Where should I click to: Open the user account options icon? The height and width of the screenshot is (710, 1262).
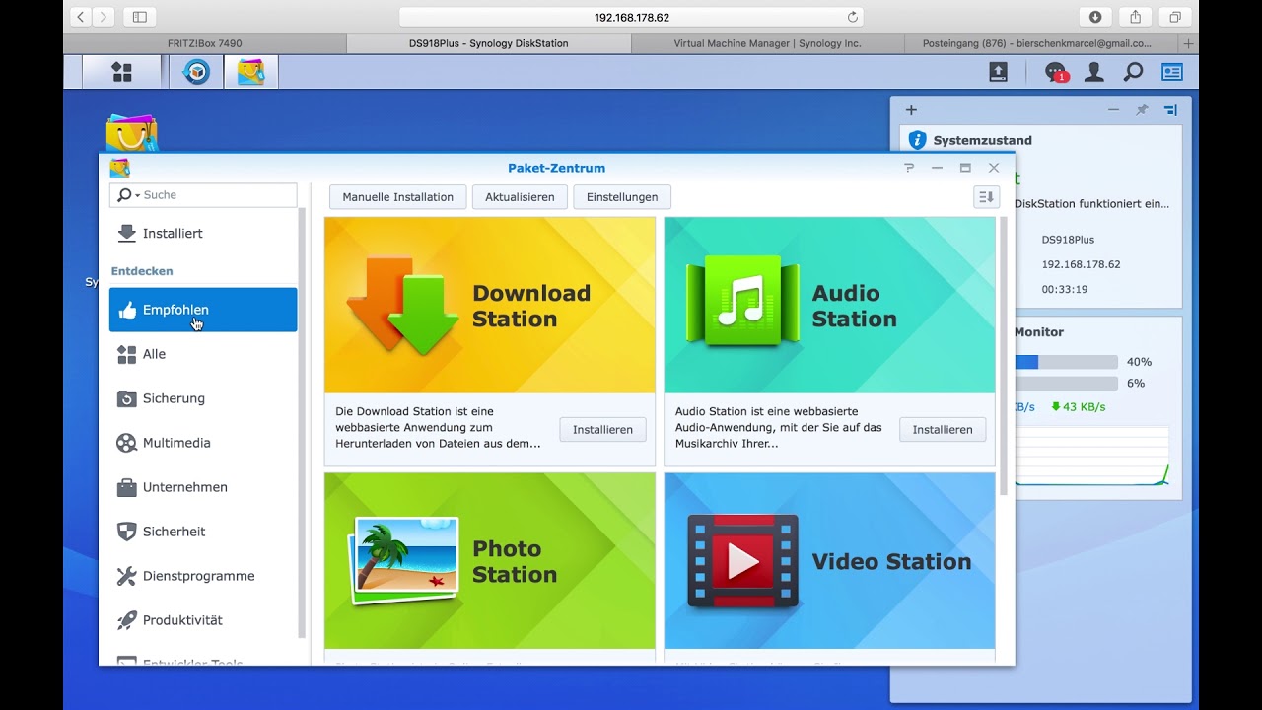tap(1094, 72)
